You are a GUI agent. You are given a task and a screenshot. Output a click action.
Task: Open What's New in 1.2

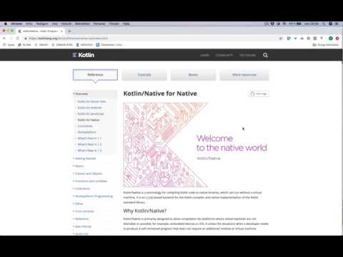[x=89, y=144]
